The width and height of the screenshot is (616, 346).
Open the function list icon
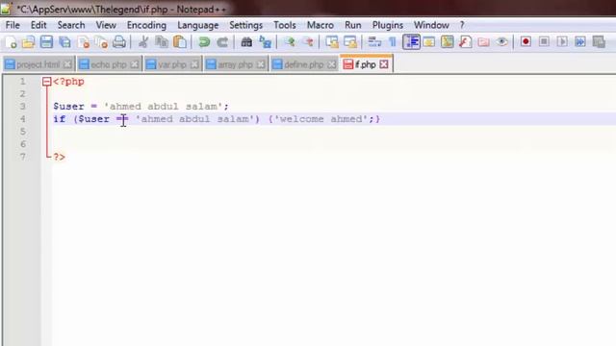coord(465,42)
